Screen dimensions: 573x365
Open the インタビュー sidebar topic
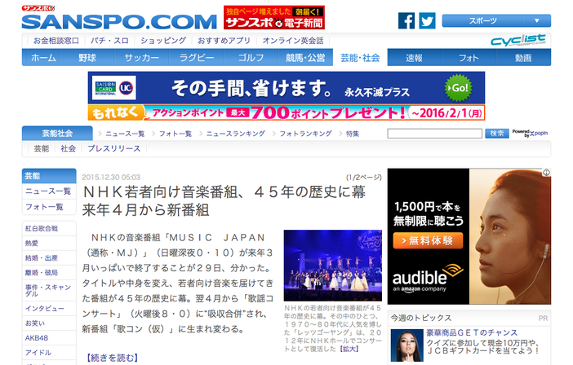(49, 309)
